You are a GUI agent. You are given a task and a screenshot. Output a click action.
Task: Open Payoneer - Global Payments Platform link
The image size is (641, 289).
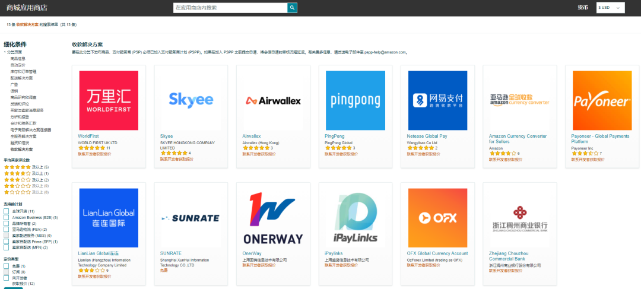coord(600,139)
